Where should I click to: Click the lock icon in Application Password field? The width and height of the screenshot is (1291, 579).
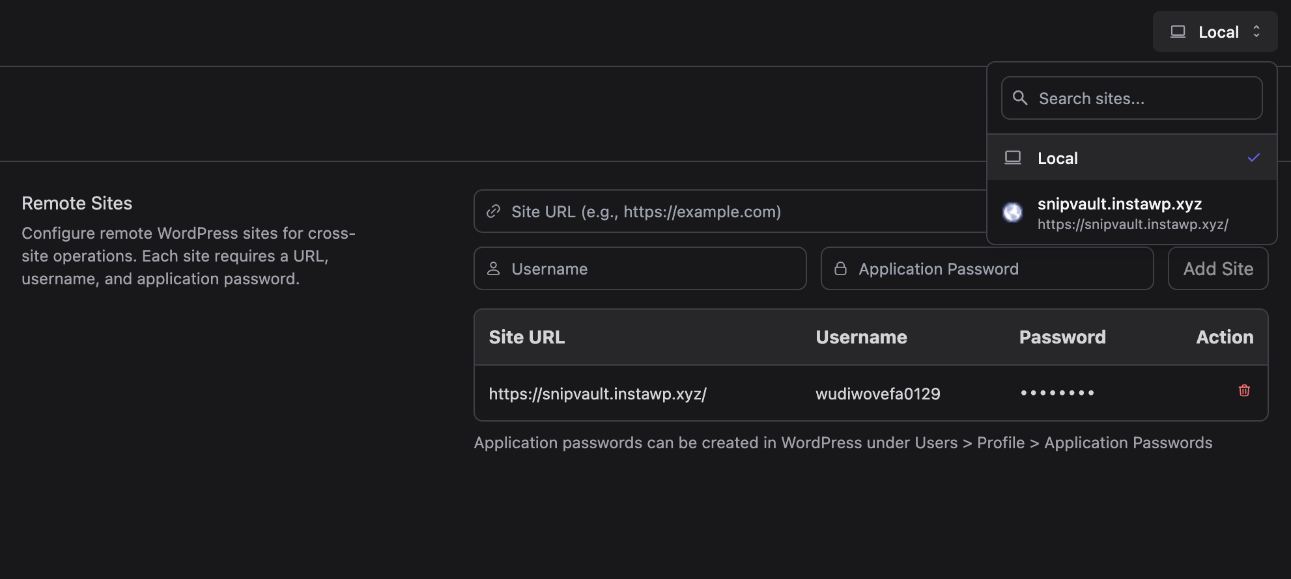click(x=841, y=269)
